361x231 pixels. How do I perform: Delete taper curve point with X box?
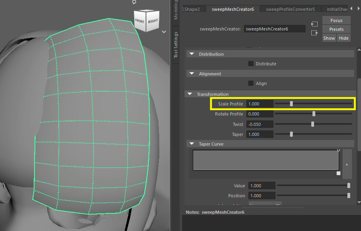point(339,173)
